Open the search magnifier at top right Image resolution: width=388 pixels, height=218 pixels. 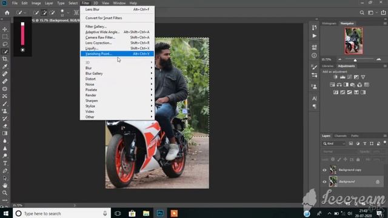pyautogui.click(x=362, y=13)
